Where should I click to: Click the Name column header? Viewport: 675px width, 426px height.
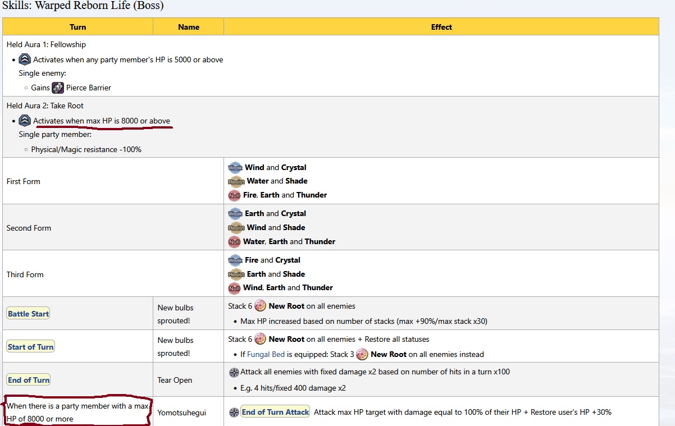click(189, 27)
